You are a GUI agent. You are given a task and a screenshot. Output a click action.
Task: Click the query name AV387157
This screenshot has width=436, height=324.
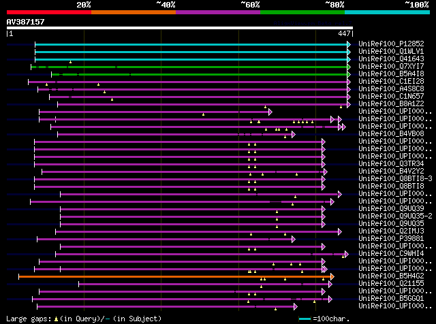click(x=25, y=22)
